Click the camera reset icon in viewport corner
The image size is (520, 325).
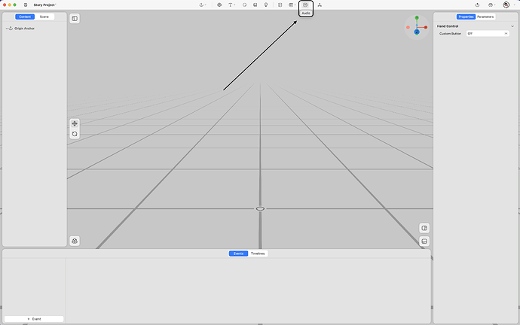(x=75, y=241)
